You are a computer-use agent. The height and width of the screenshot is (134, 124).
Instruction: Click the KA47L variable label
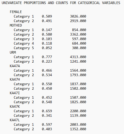point(15,120)
